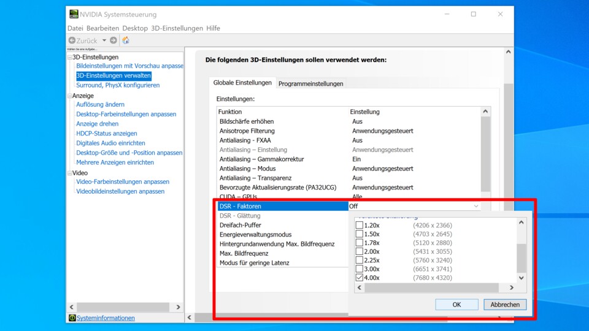Switch to the Programmeinstellungen tab
The image size is (589, 331).
(311, 83)
